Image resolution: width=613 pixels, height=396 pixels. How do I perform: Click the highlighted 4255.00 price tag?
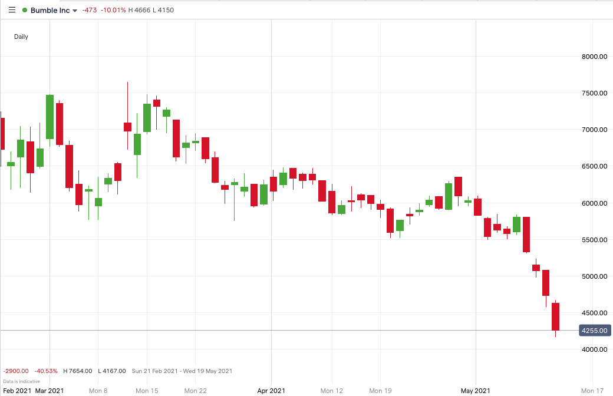coord(594,331)
